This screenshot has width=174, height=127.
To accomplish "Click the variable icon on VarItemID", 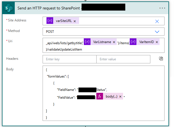I will [x=133, y=42].
